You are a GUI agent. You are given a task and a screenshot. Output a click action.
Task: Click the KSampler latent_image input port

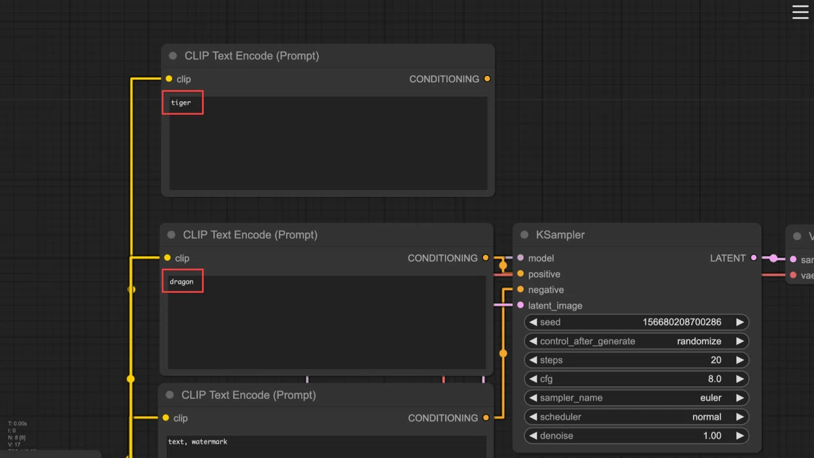coord(520,305)
